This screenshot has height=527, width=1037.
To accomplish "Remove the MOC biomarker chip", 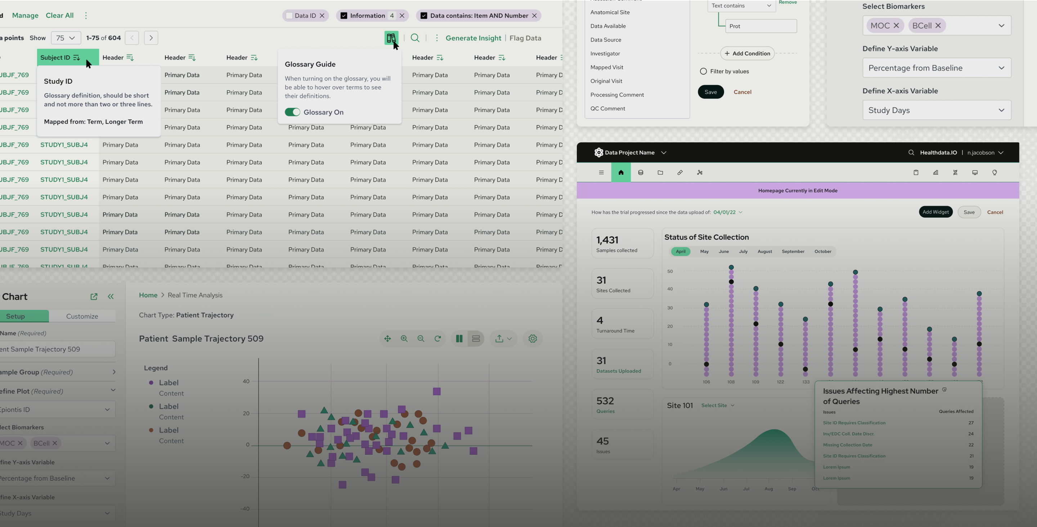I will pos(897,25).
